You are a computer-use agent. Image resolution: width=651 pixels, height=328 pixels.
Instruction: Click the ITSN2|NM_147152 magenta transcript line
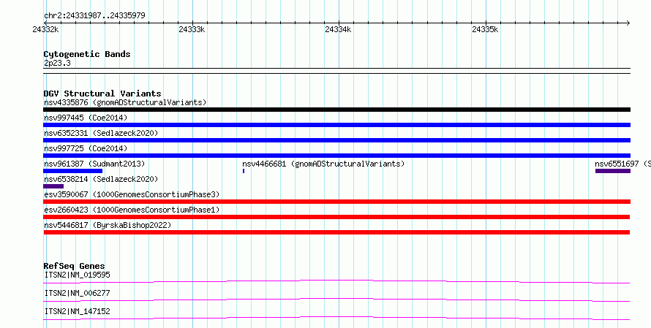click(336, 318)
